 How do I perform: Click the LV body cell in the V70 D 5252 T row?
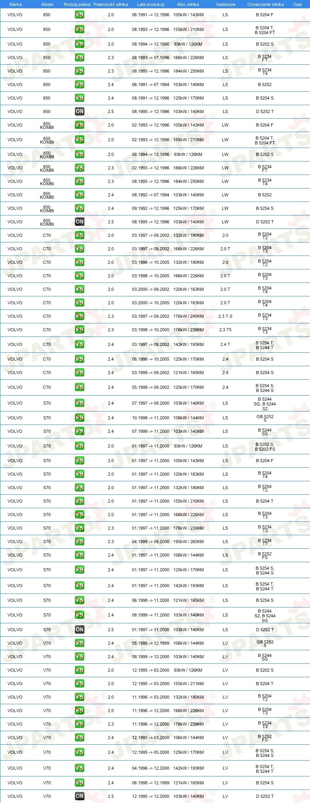(x=225, y=796)
